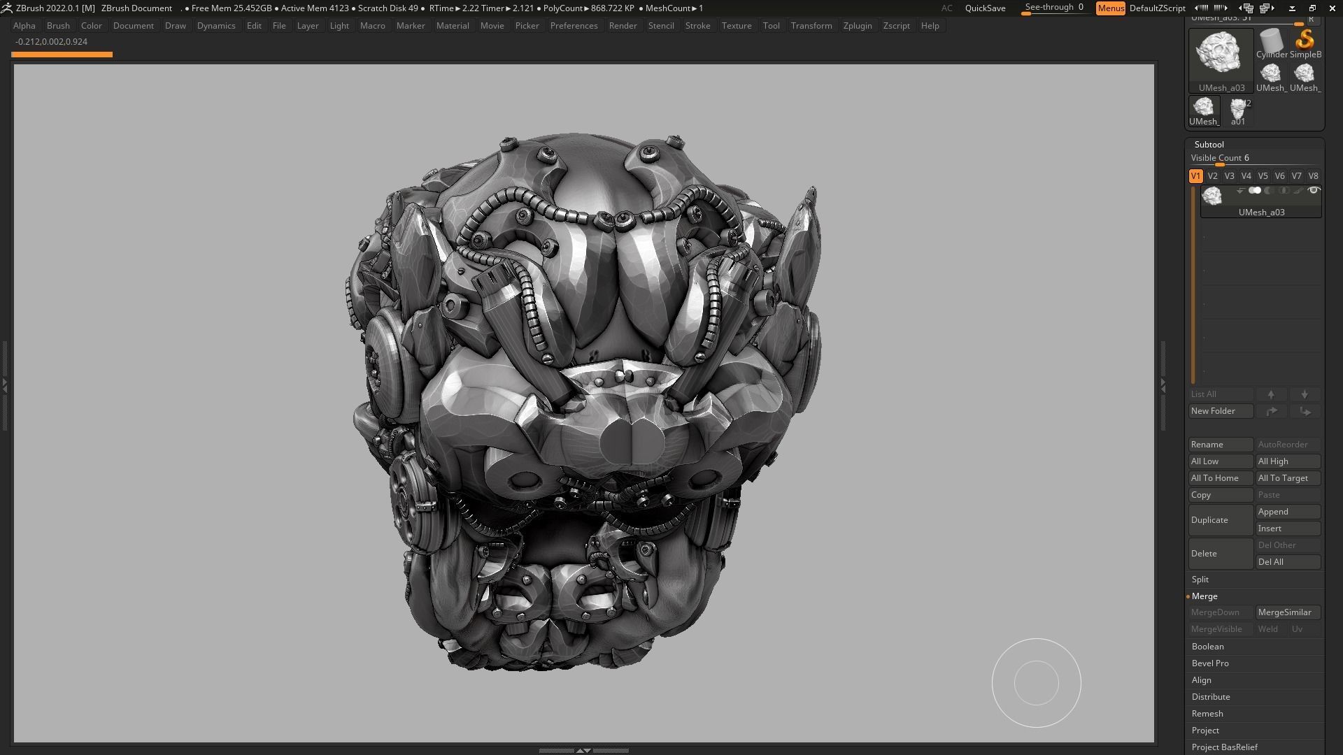Click the QuickSave button in the top bar
The width and height of the screenshot is (1343, 755).
[985, 8]
